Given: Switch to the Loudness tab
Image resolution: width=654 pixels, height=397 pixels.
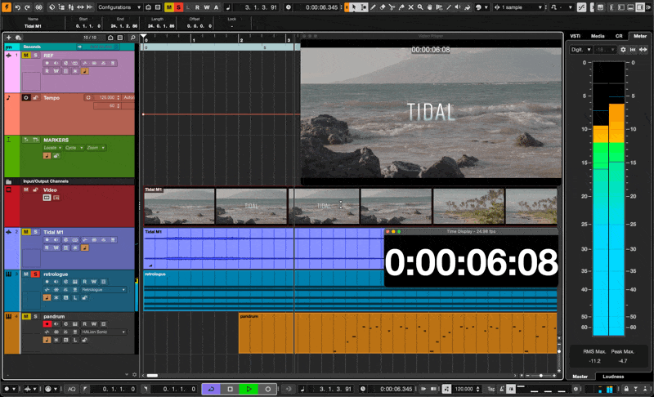Looking at the screenshot, I should point(607,377).
